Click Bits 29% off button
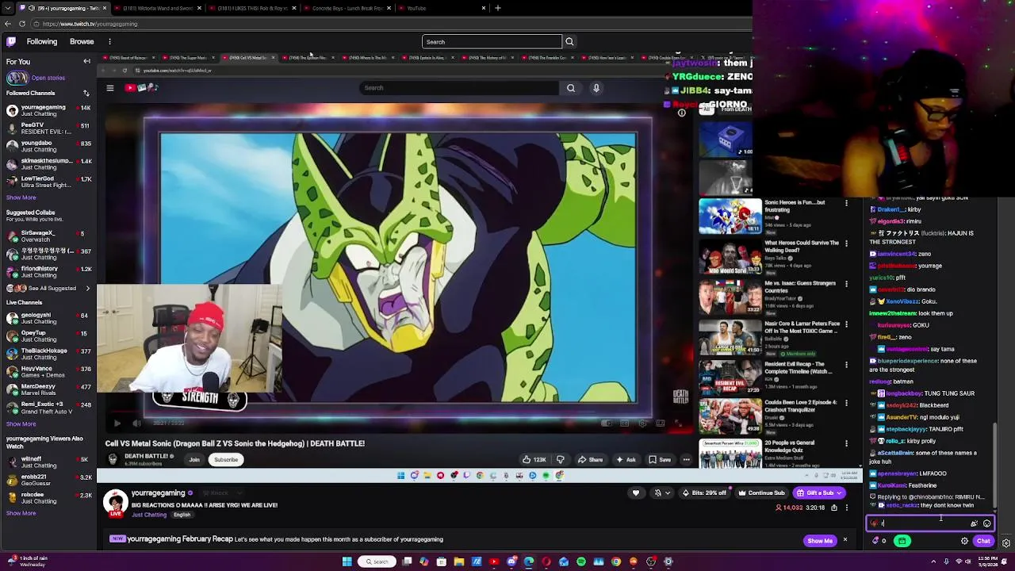Viewport: 1015px width, 571px height. pos(704,493)
